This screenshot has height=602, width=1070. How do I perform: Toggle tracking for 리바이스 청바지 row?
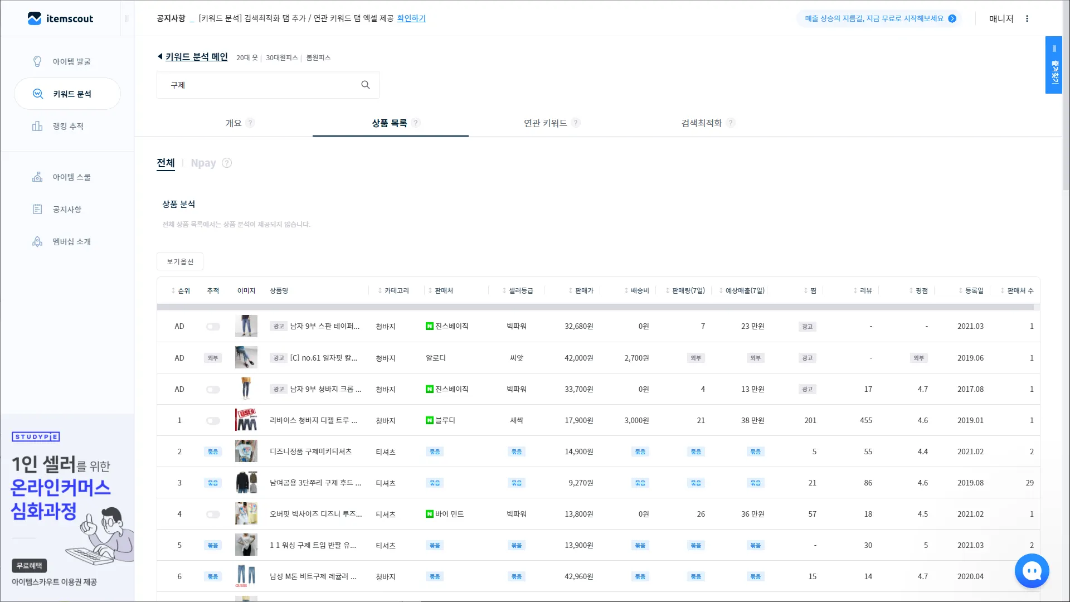(x=213, y=421)
